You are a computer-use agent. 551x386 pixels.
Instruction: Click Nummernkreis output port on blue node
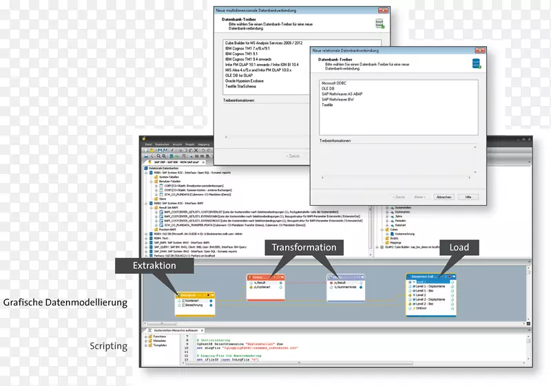361,287
